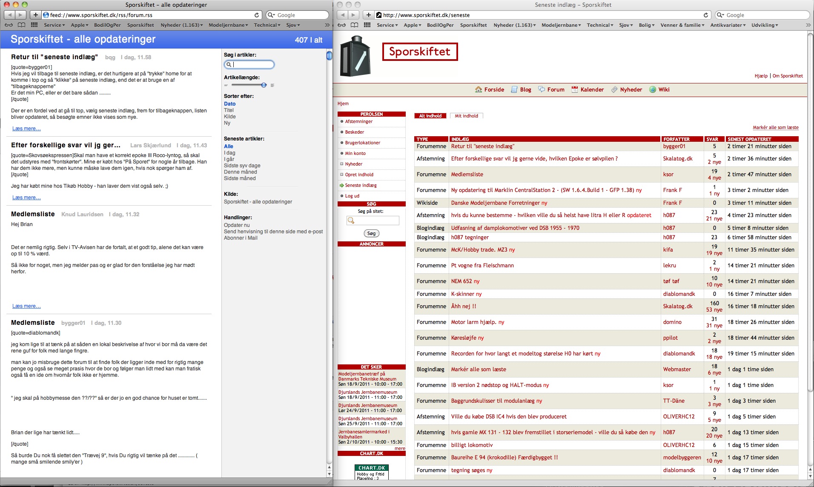Click first Læs mere link under Retur article

[x=26, y=129]
